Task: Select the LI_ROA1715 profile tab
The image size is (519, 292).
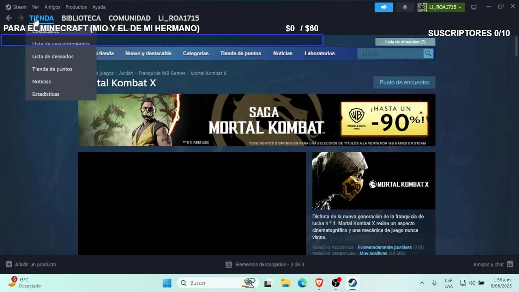Action: tap(178, 18)
